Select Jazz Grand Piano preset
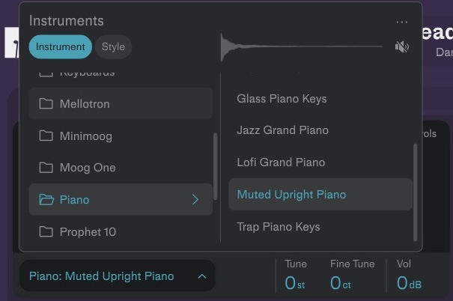 (x=282, y=130)
